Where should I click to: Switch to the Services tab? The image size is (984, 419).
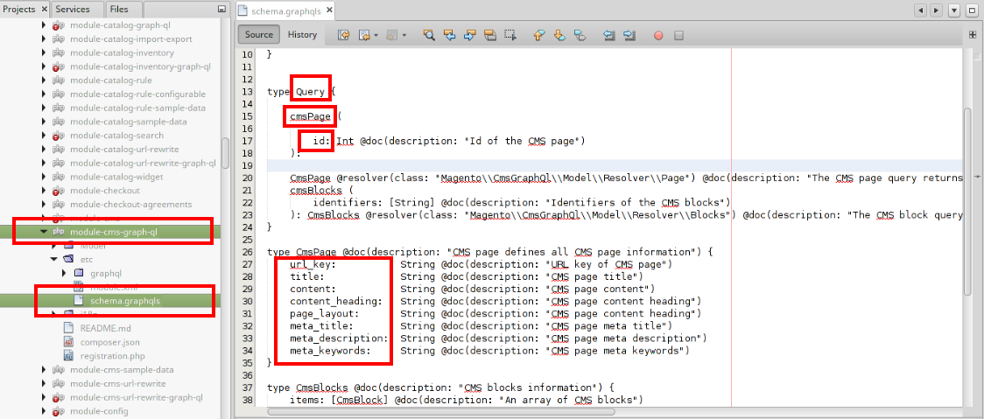point(73,9)
